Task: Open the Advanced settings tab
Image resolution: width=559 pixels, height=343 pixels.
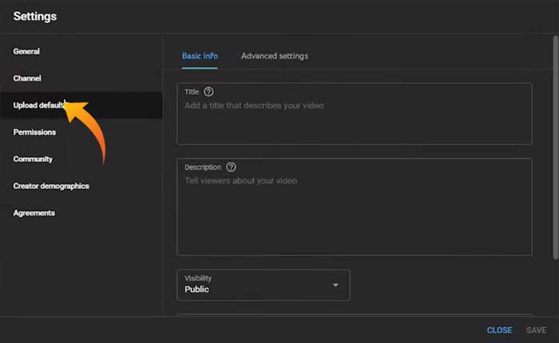Action: point(274,56)
